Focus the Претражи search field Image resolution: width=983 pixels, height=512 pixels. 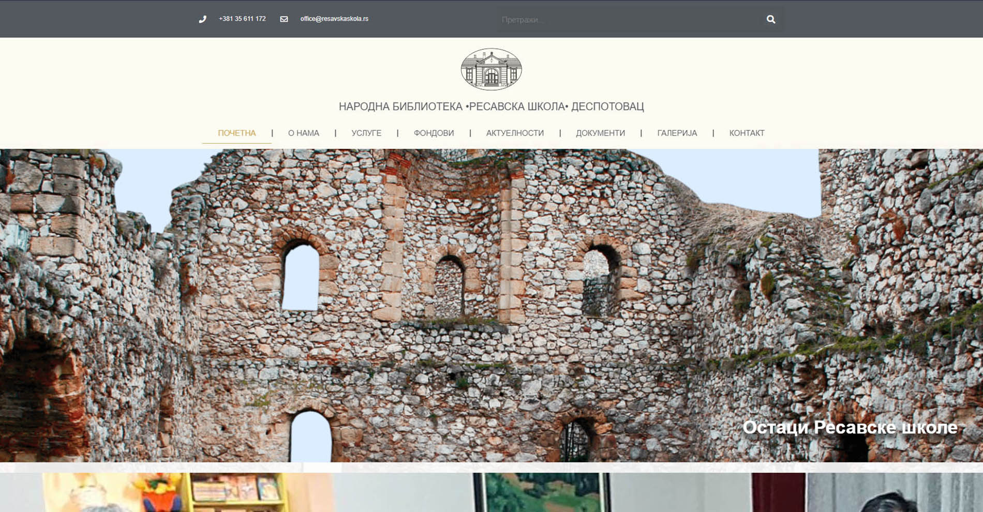[x=626, y=20]
